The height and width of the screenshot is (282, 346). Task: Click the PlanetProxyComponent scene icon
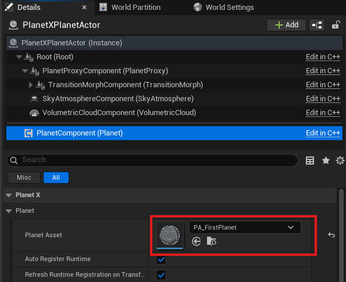click(34, 71)
